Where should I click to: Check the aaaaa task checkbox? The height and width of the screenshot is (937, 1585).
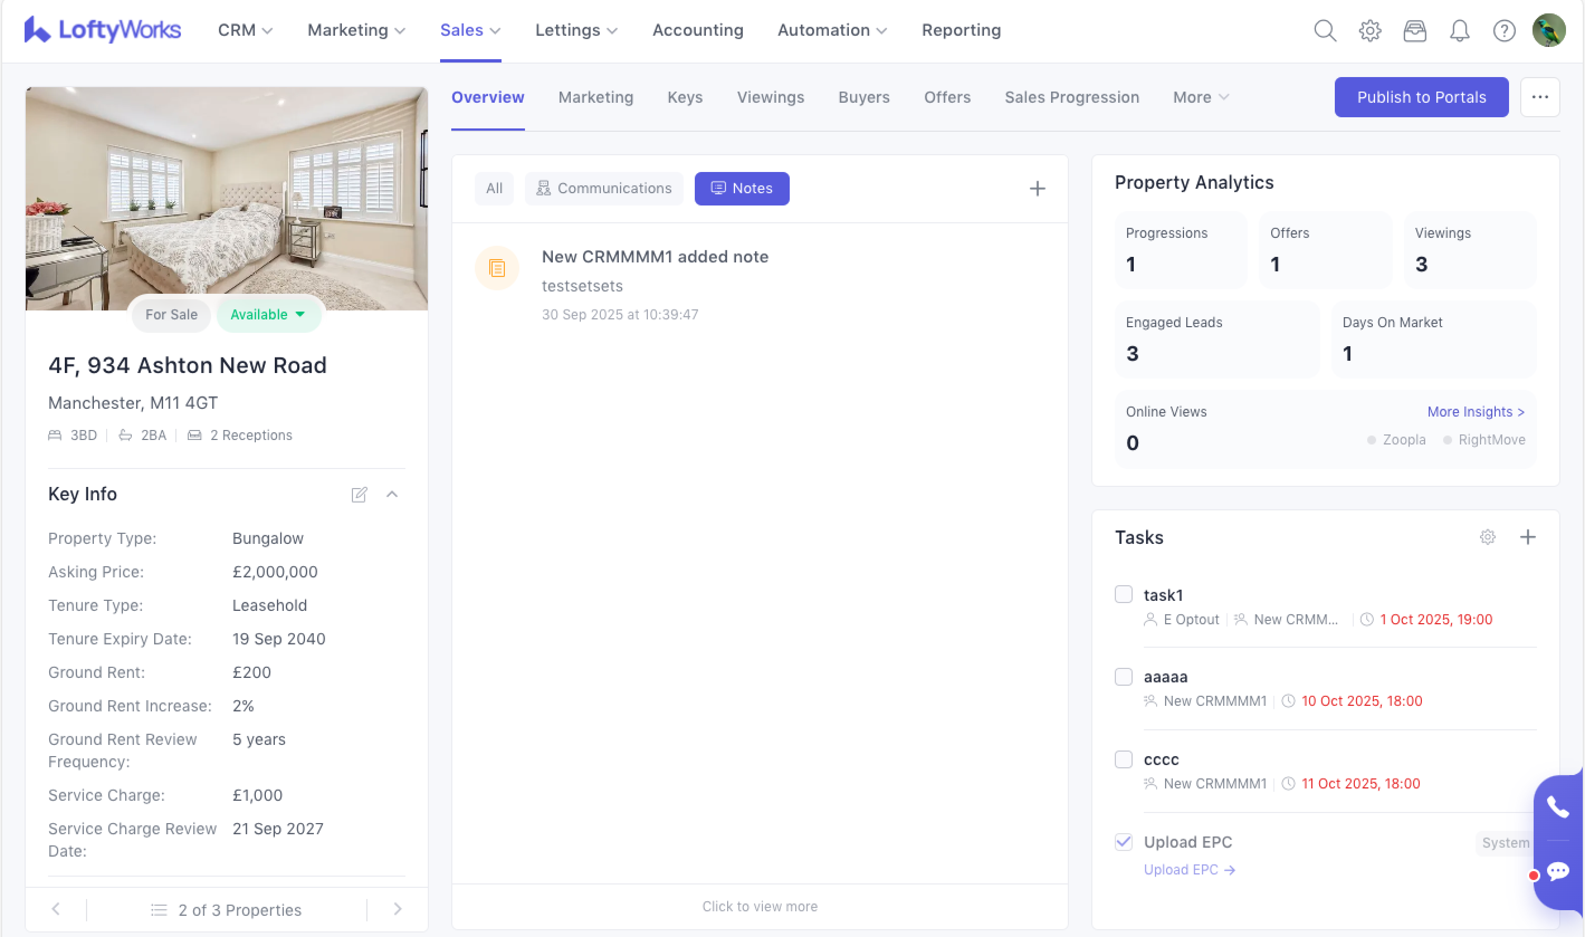1123,676
